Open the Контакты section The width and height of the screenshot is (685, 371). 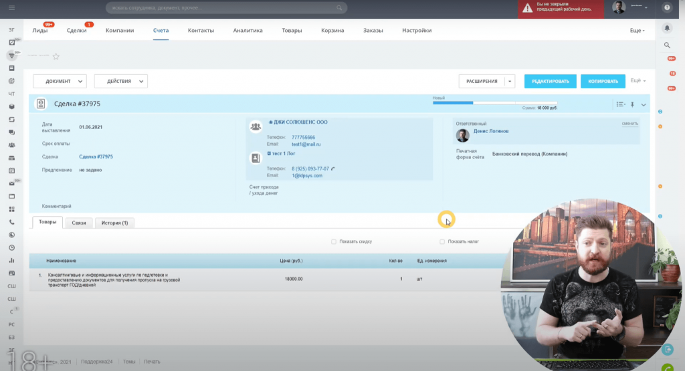click(x=201, y=31)
